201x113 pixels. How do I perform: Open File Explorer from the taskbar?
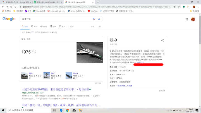pos(80,110)
